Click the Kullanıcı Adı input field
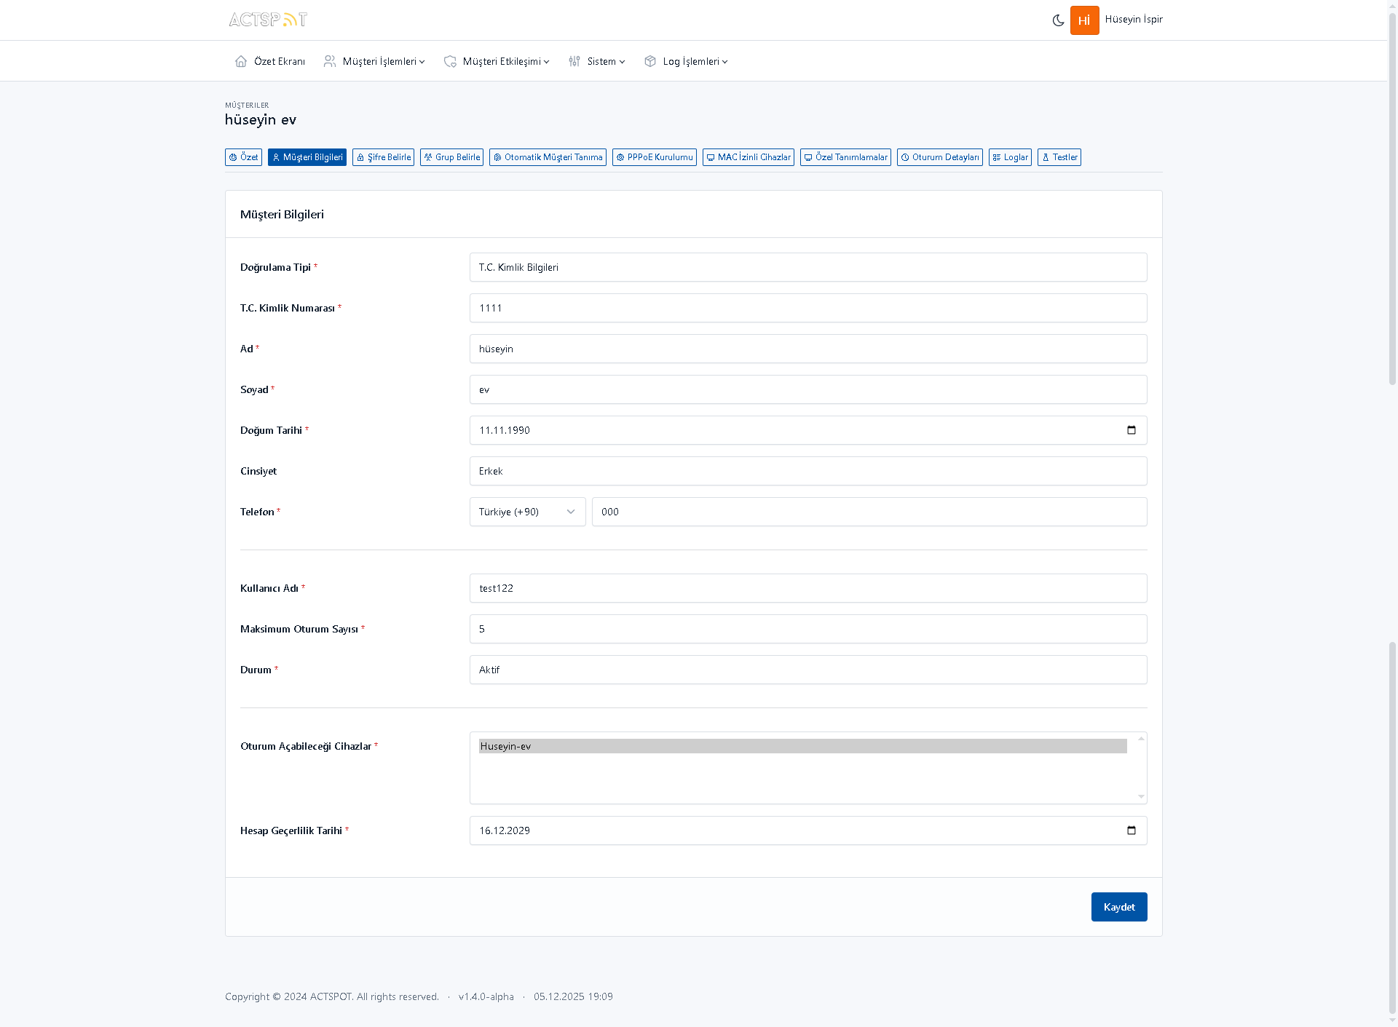This screenshot has width=1398, height=1027. click(807, 588)
